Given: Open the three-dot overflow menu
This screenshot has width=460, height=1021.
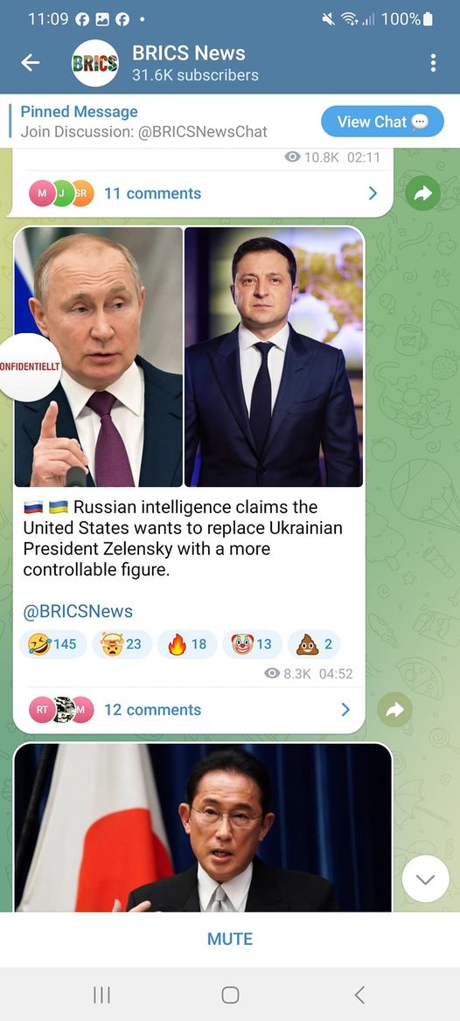Looking at the screenshot, I should 433,63.
